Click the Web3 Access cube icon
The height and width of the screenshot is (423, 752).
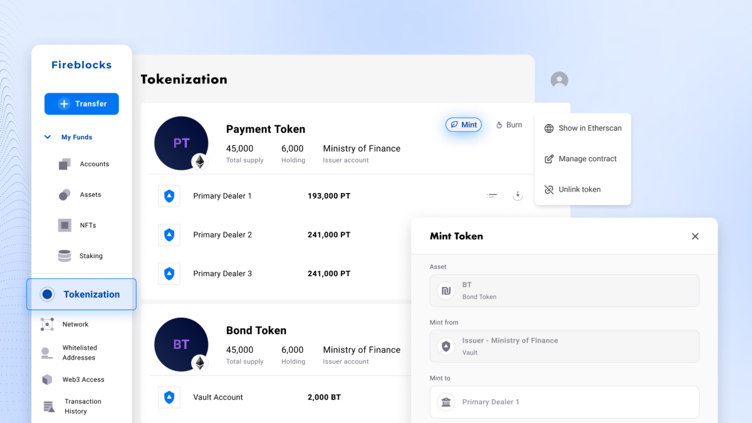pyautogui.click(x=47, y=380)
